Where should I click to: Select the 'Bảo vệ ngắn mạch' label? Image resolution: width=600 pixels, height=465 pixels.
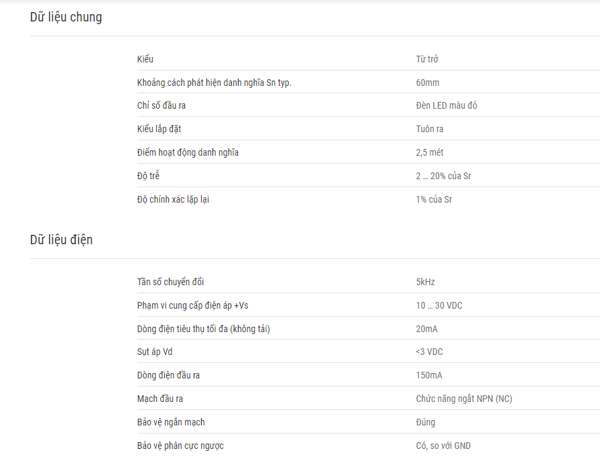pyautogui.click(x=171, y=422)
